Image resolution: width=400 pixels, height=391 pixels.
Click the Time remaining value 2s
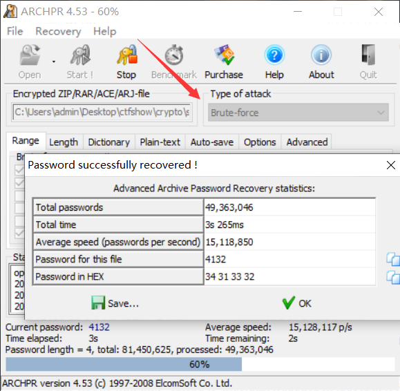pos(293,338)
